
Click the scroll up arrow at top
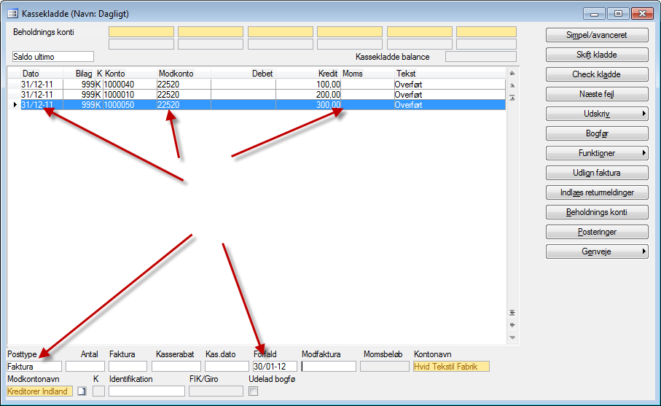pos(512,74)
